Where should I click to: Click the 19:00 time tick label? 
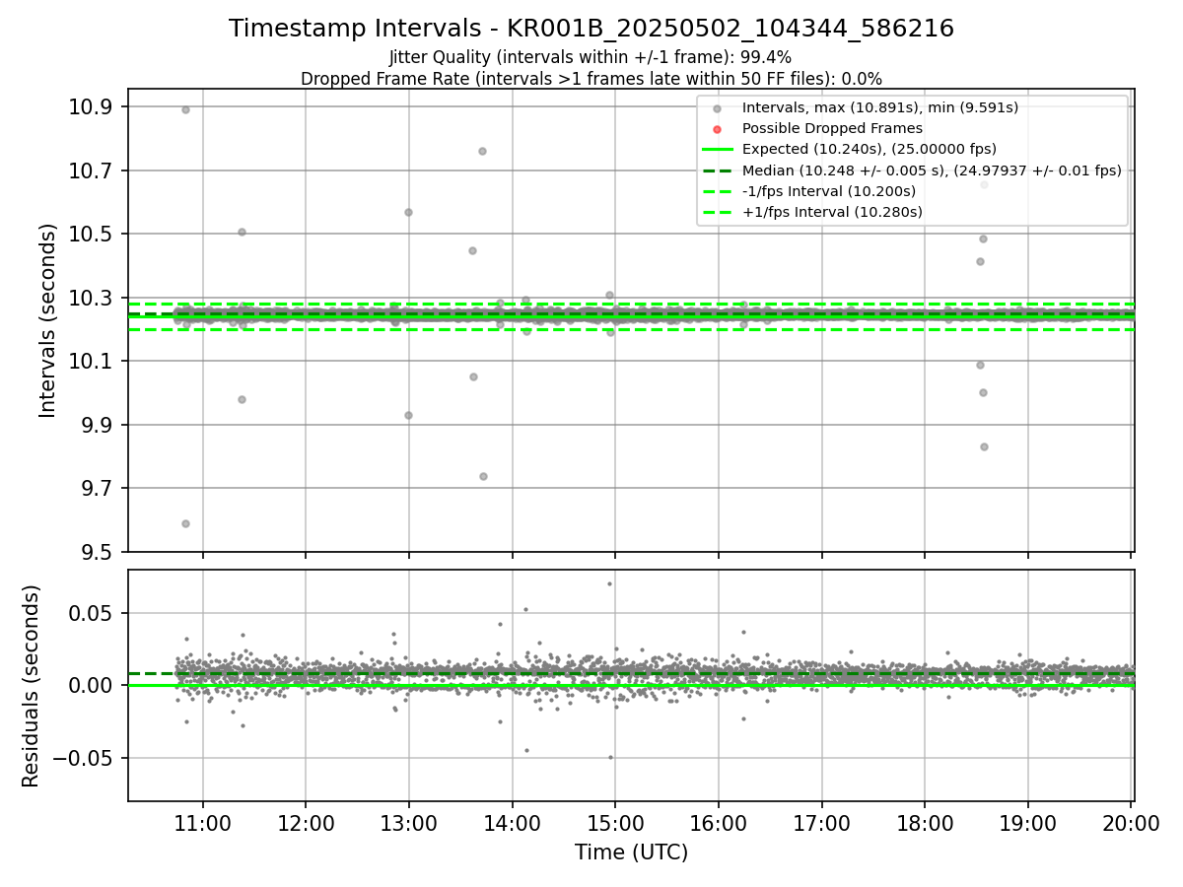click(1028, 824)
